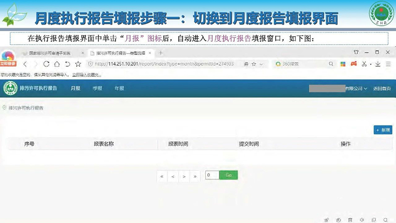Reload the page with refresh icon

pos(46,64)
